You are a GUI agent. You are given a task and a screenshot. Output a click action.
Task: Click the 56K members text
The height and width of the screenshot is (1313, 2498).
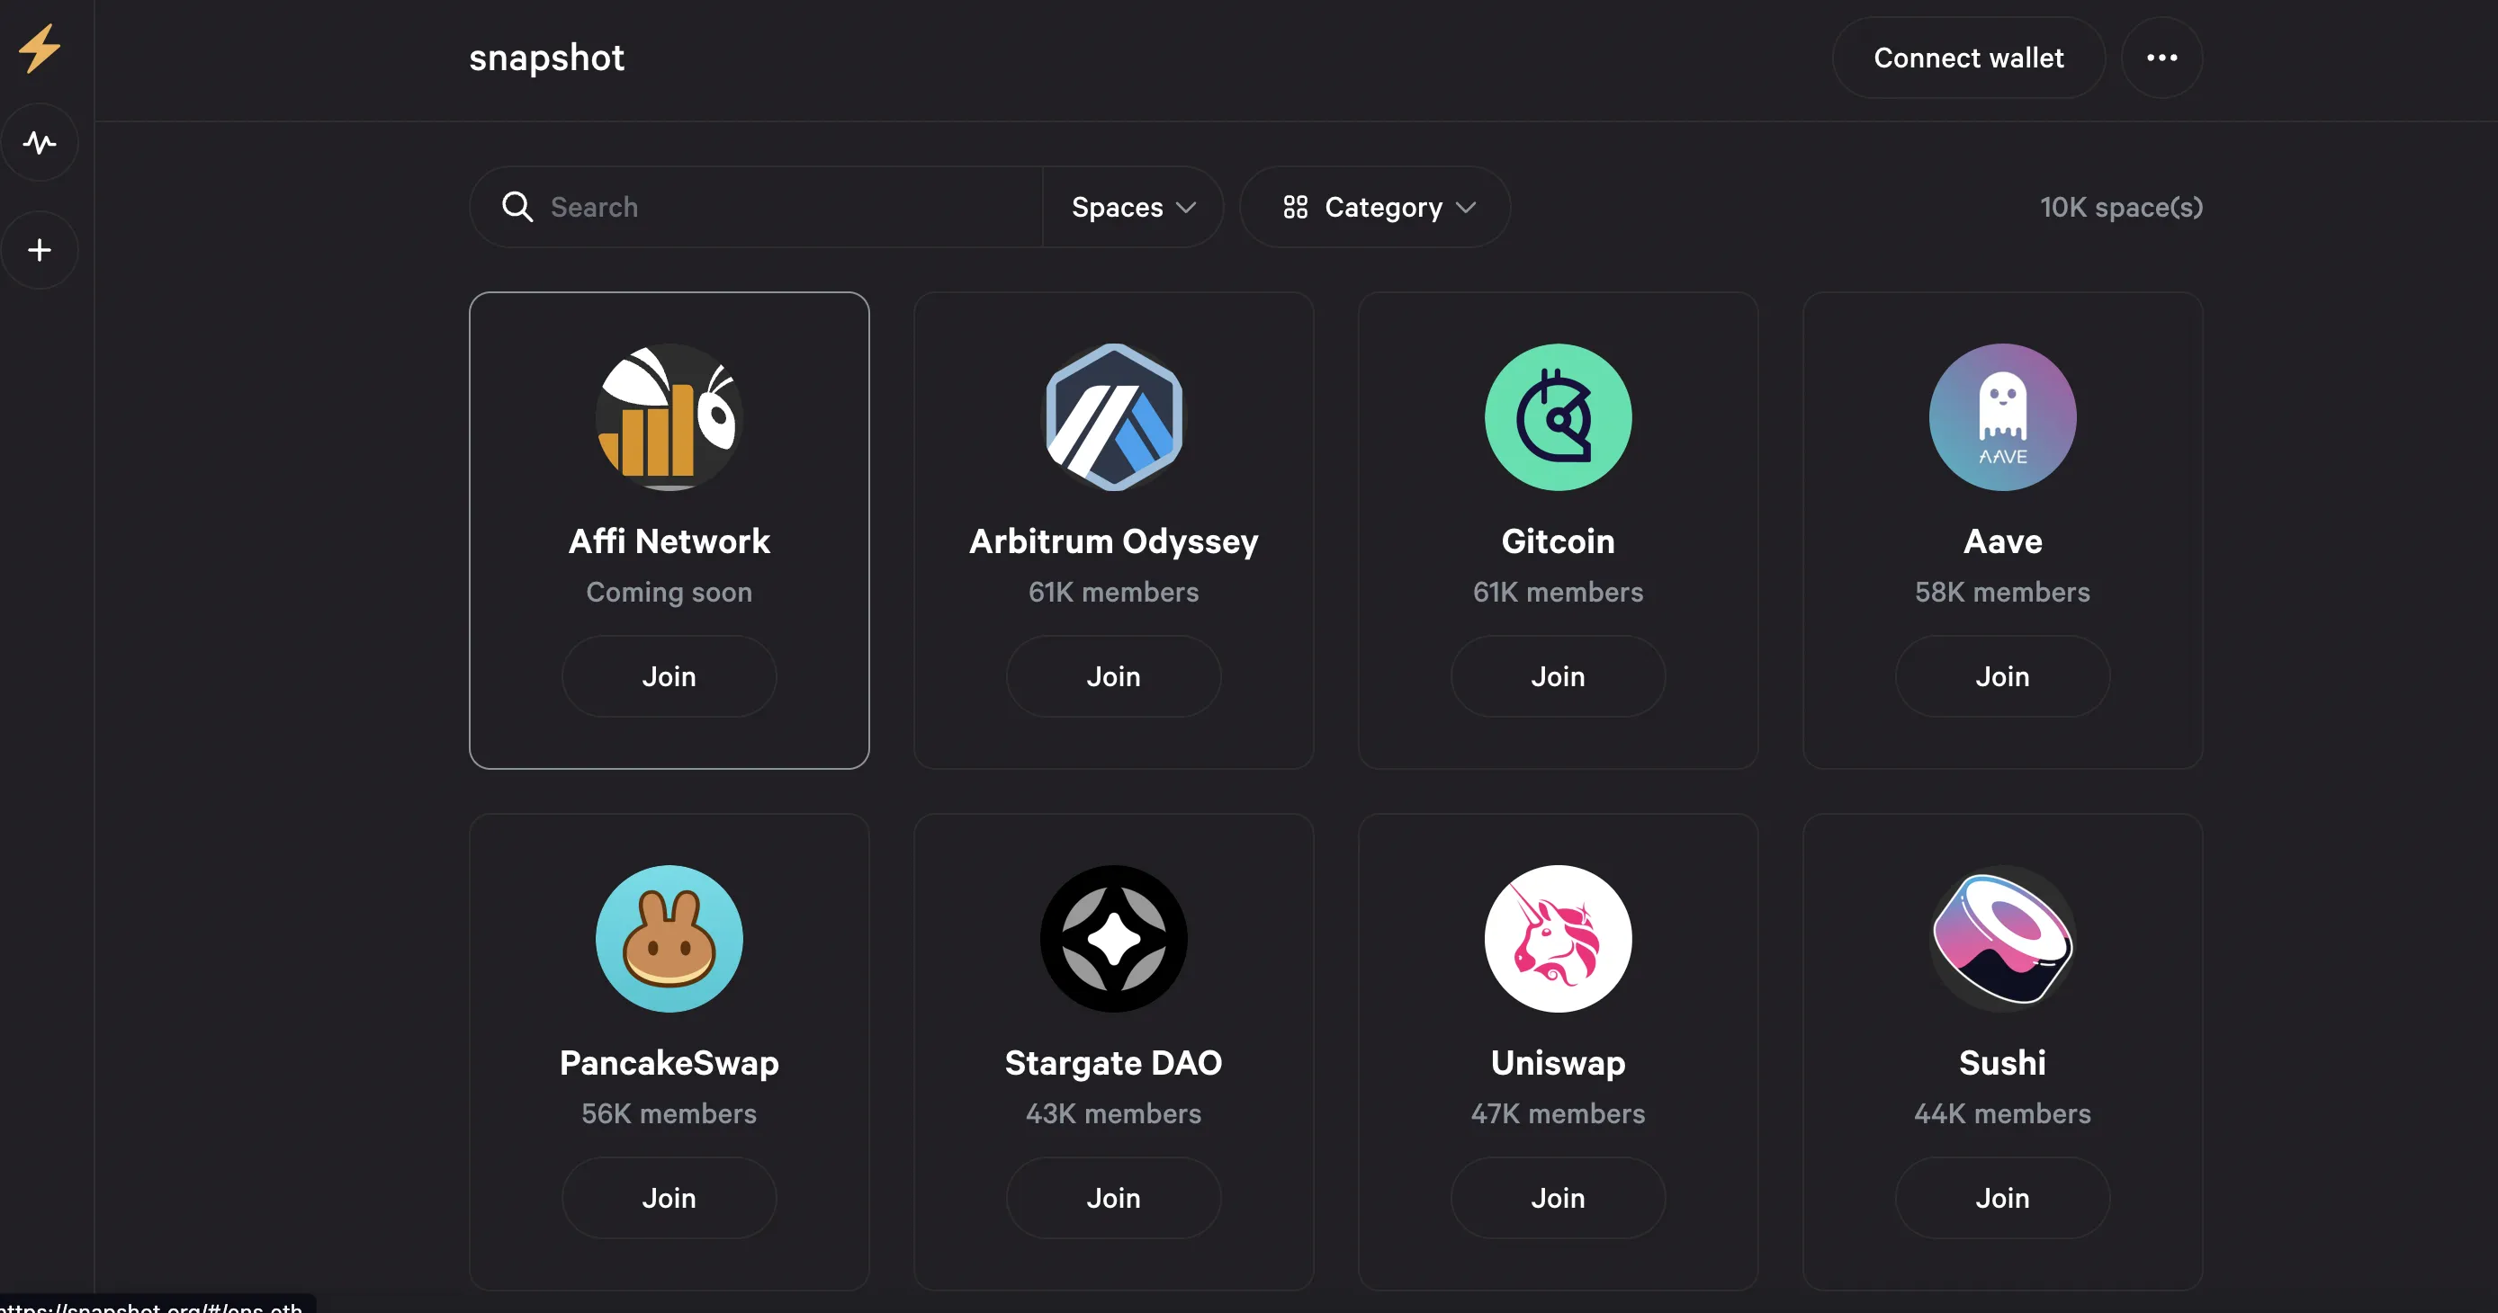(x=669, y=1113)
